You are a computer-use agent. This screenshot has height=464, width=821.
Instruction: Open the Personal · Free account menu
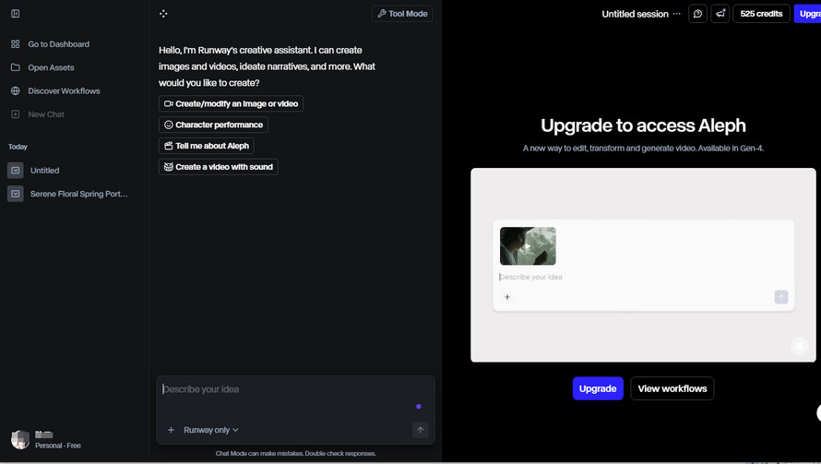click(x=58, y=446)
